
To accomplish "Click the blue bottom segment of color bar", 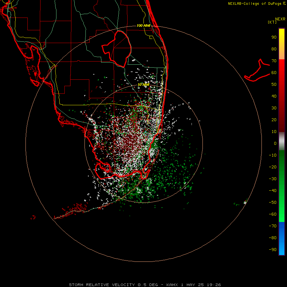I will [x=282, y=239].
